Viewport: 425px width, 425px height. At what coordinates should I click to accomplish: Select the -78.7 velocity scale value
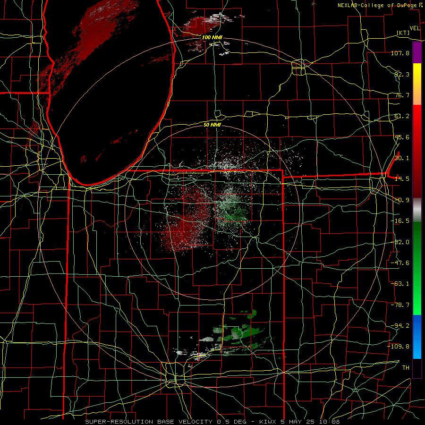coord(400,305)
